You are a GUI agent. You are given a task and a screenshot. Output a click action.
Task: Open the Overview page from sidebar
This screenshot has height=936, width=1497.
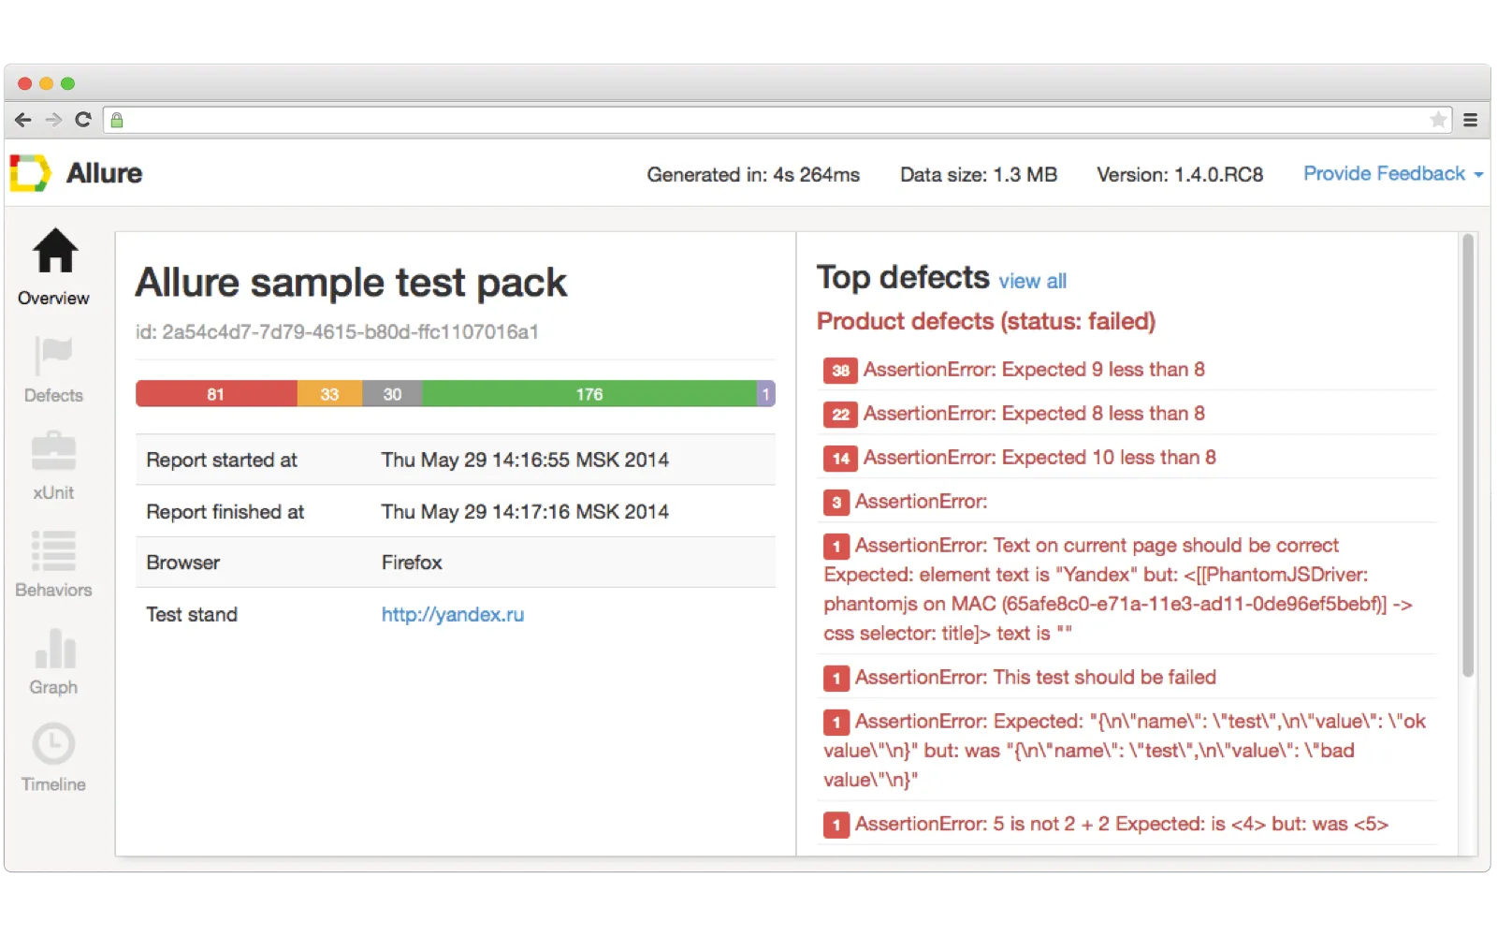click(x=53, y=265)
